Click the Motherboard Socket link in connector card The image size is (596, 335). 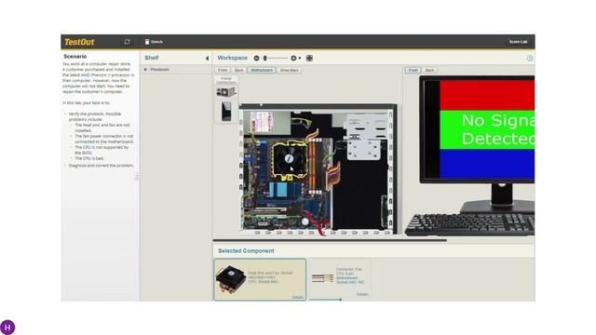pos(350,280)
